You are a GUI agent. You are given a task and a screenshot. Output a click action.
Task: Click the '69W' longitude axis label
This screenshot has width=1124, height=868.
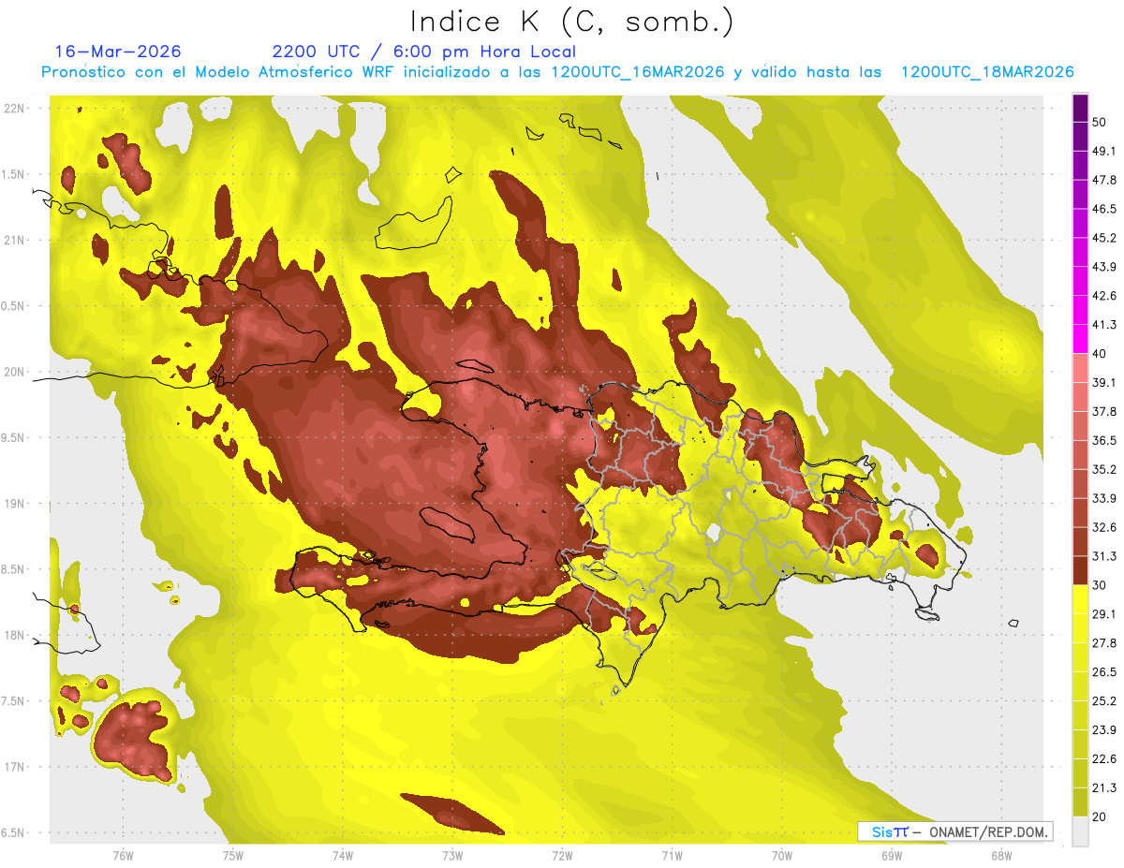tap(891, 855)
